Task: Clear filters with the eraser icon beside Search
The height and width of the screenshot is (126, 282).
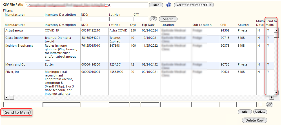Action: tap(153, 19)
